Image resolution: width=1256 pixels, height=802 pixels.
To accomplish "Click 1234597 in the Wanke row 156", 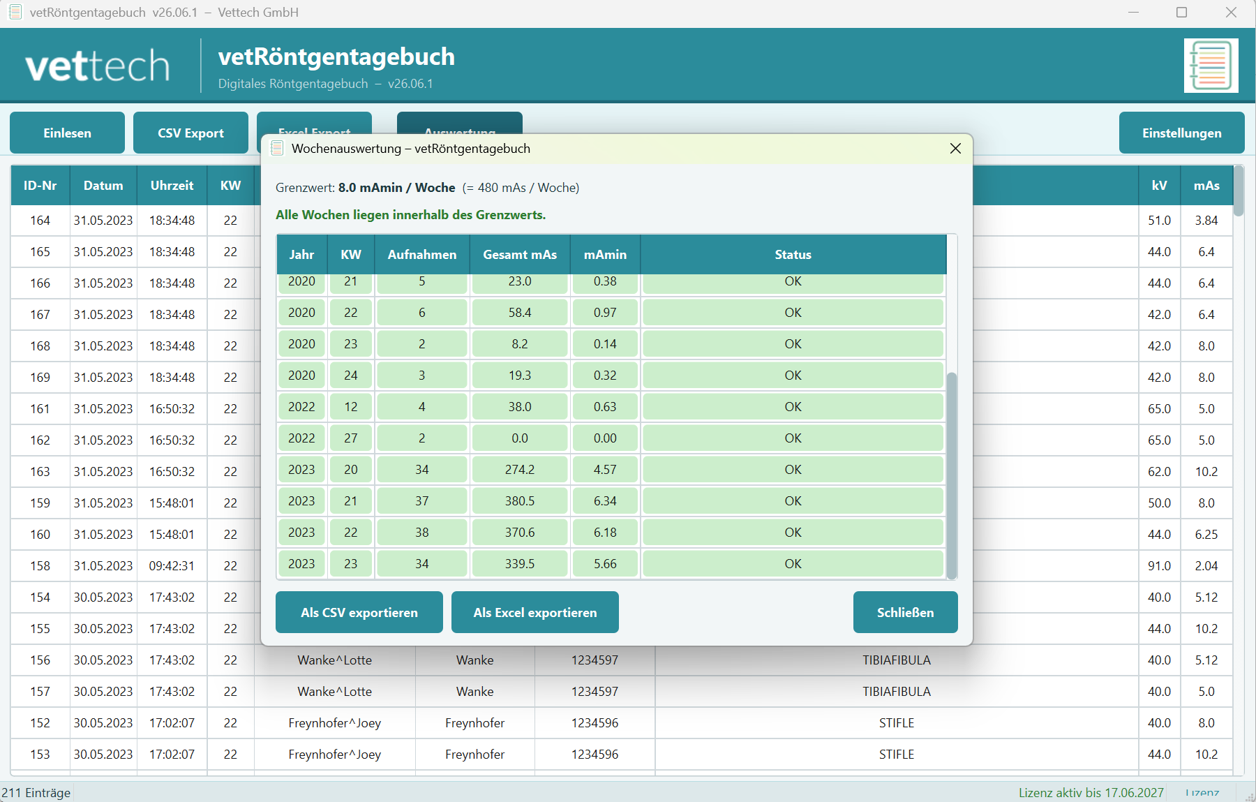I will point(595,660).
